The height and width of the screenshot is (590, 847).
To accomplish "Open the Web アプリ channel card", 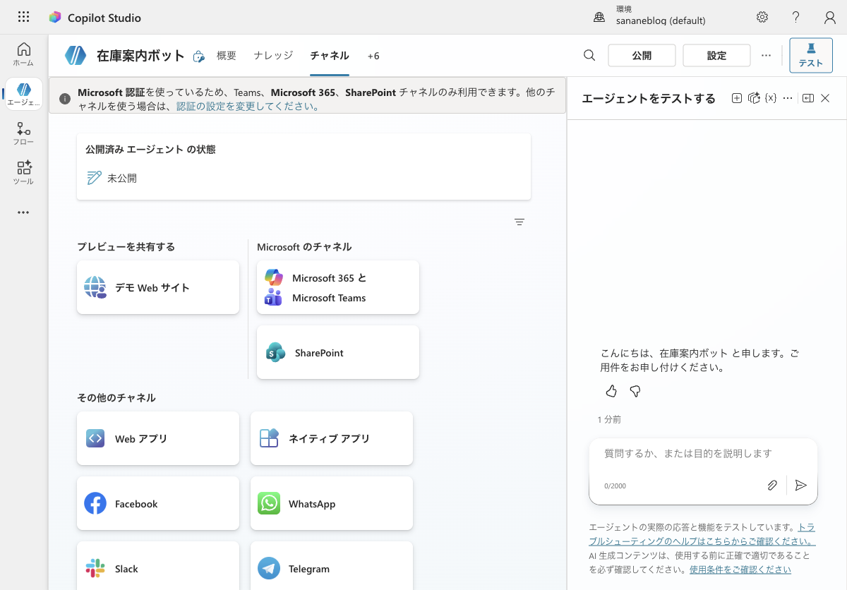I will coord(158,438).
